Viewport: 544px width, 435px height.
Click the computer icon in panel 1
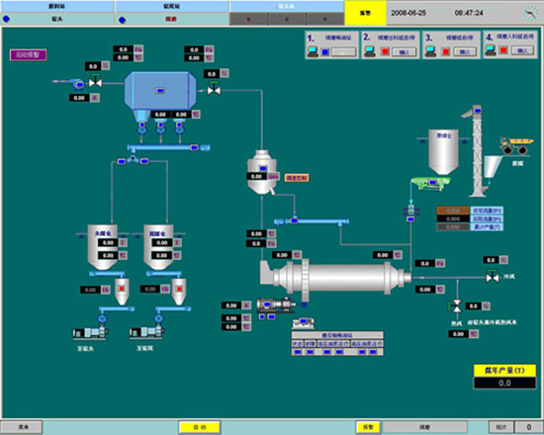point(313,51)
